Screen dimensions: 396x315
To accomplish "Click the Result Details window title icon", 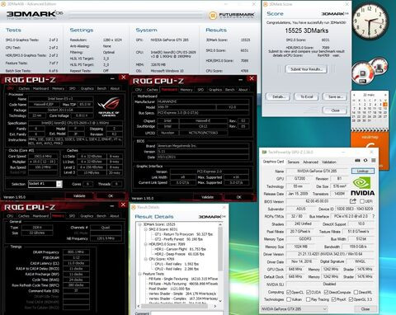I will pos(134,207).
